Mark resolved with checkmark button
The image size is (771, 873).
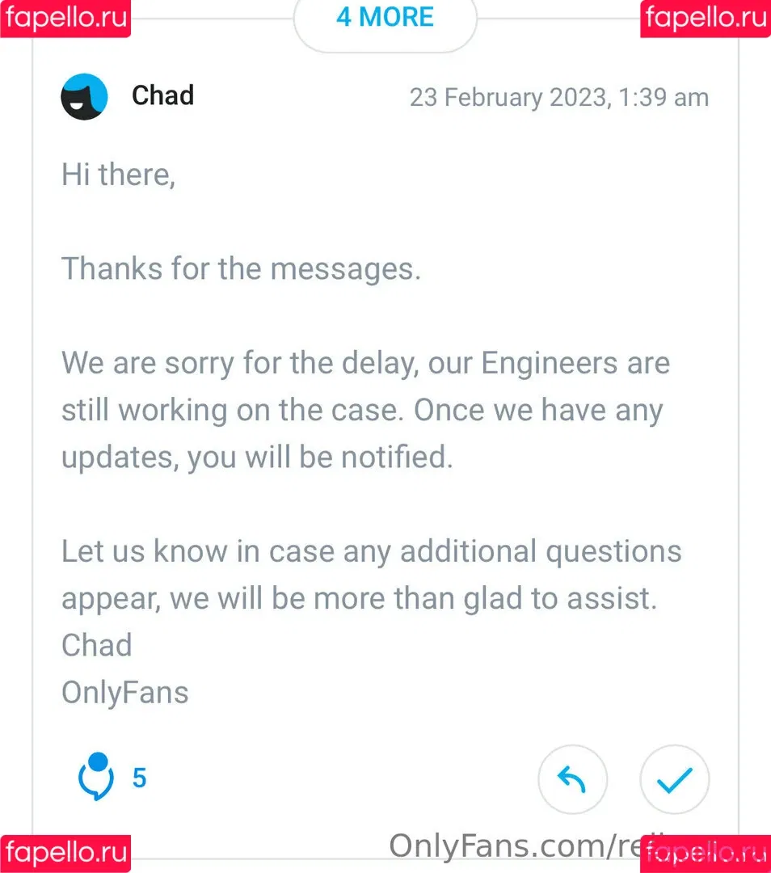point(674,779)
